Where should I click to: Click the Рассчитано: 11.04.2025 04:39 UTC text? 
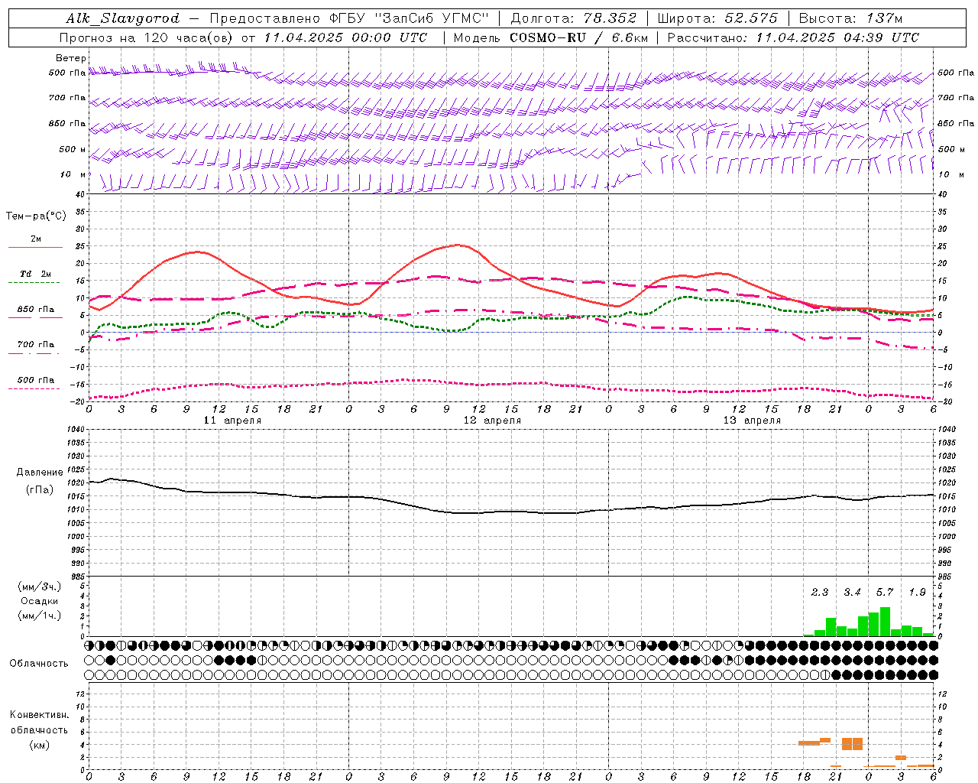click(x=793, y=37)
